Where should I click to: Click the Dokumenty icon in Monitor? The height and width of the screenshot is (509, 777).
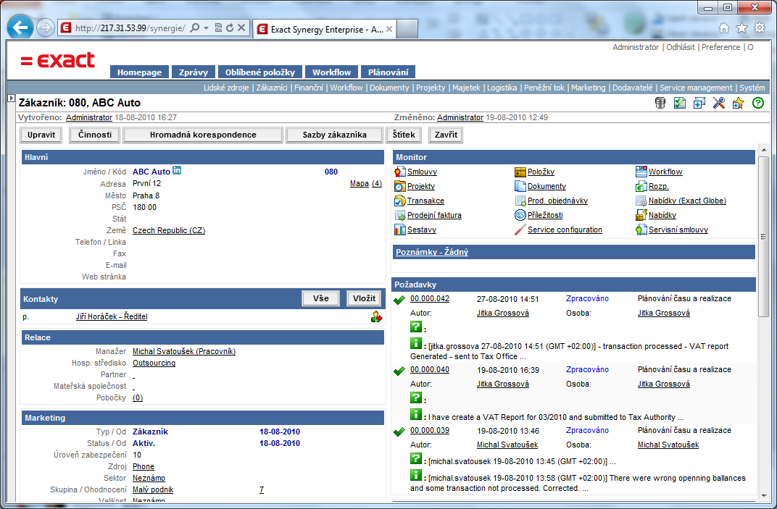point(520,186)
